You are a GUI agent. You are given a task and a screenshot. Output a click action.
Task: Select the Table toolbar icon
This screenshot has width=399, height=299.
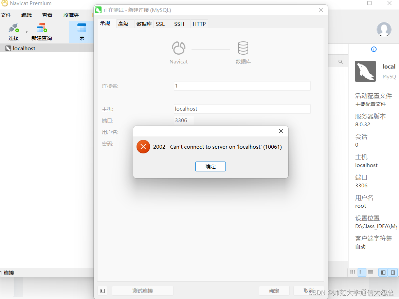point(82,32)
